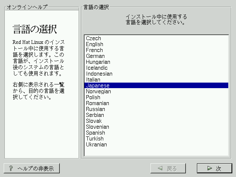Select Spanish in the language list

pyautogui.click(x=95, y=133)
